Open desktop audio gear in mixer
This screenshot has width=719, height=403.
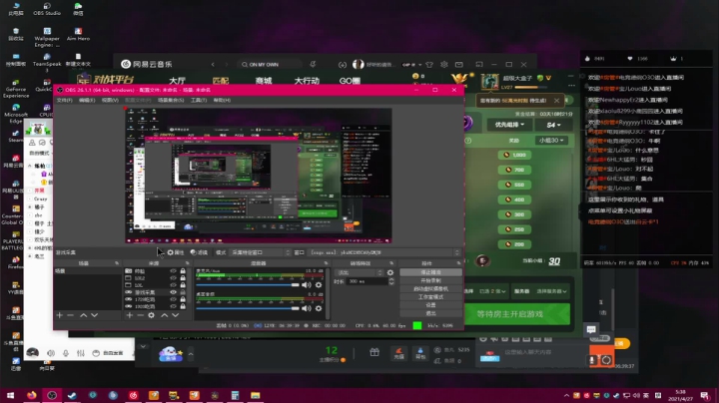pyautogui.click(x=319, y=308)
